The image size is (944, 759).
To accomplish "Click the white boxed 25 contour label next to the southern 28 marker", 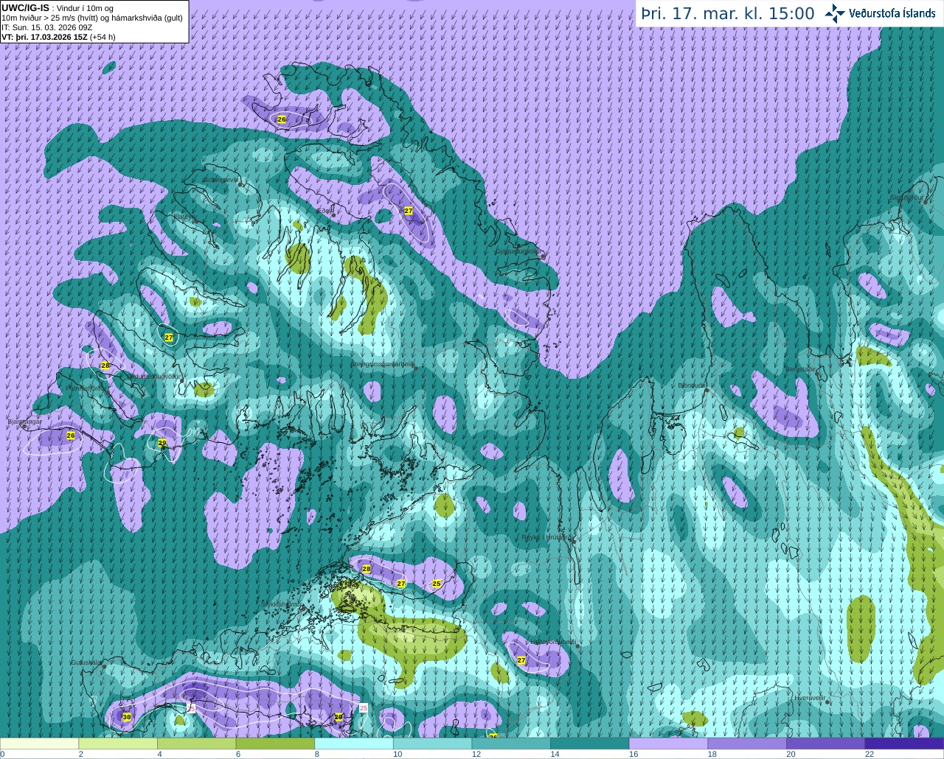I will pos(363,707).
